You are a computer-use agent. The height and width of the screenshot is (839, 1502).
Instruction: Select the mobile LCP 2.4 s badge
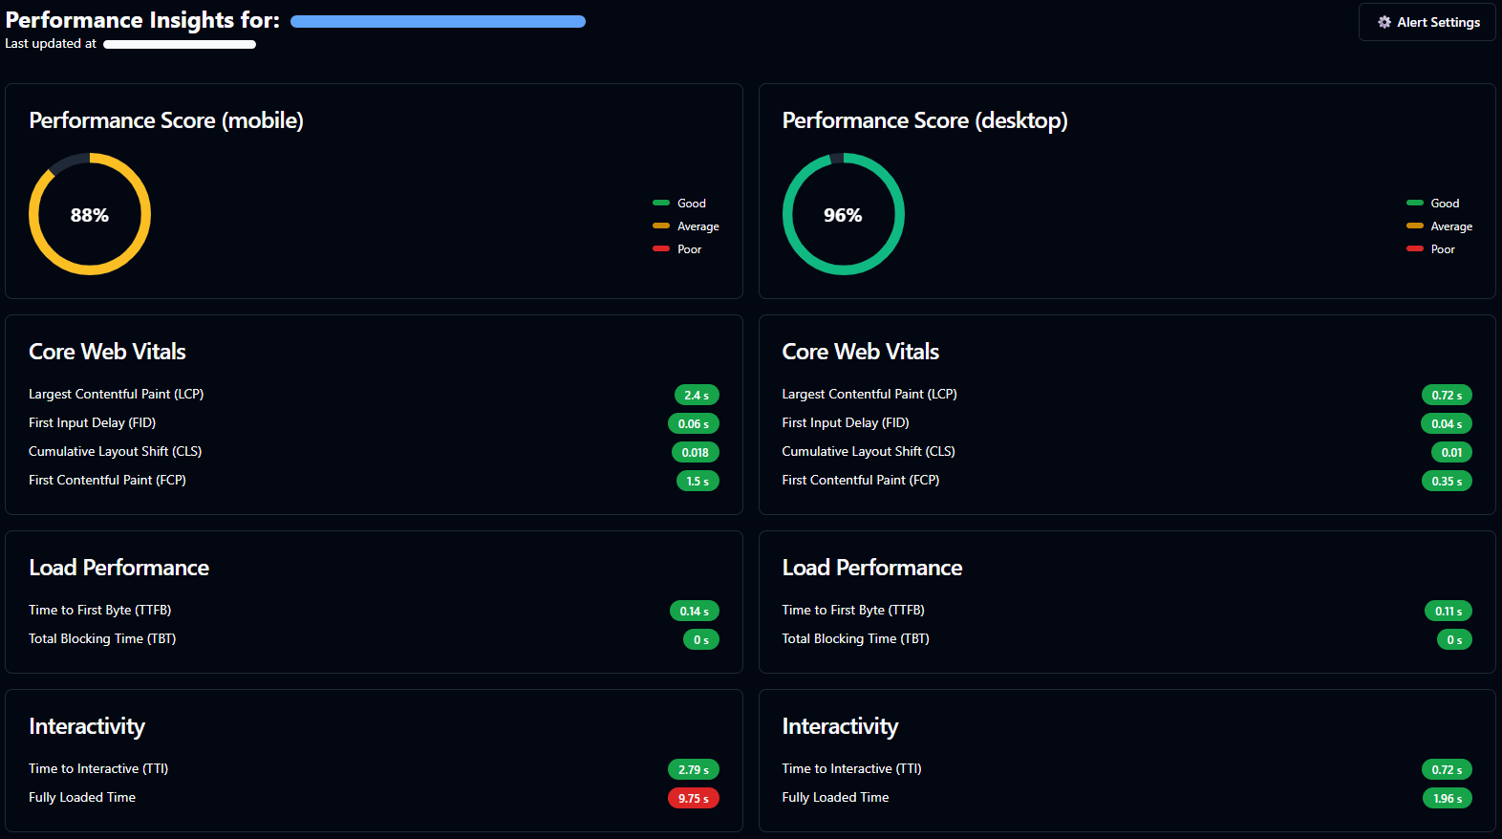696,395
